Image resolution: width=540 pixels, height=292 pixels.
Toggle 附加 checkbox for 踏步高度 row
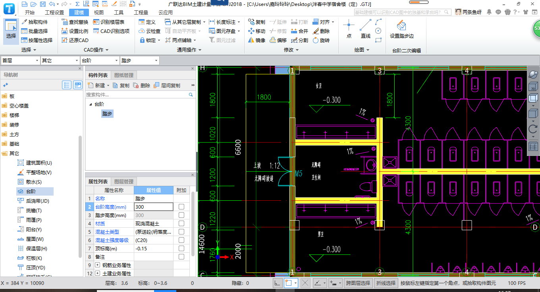point(181,215)
